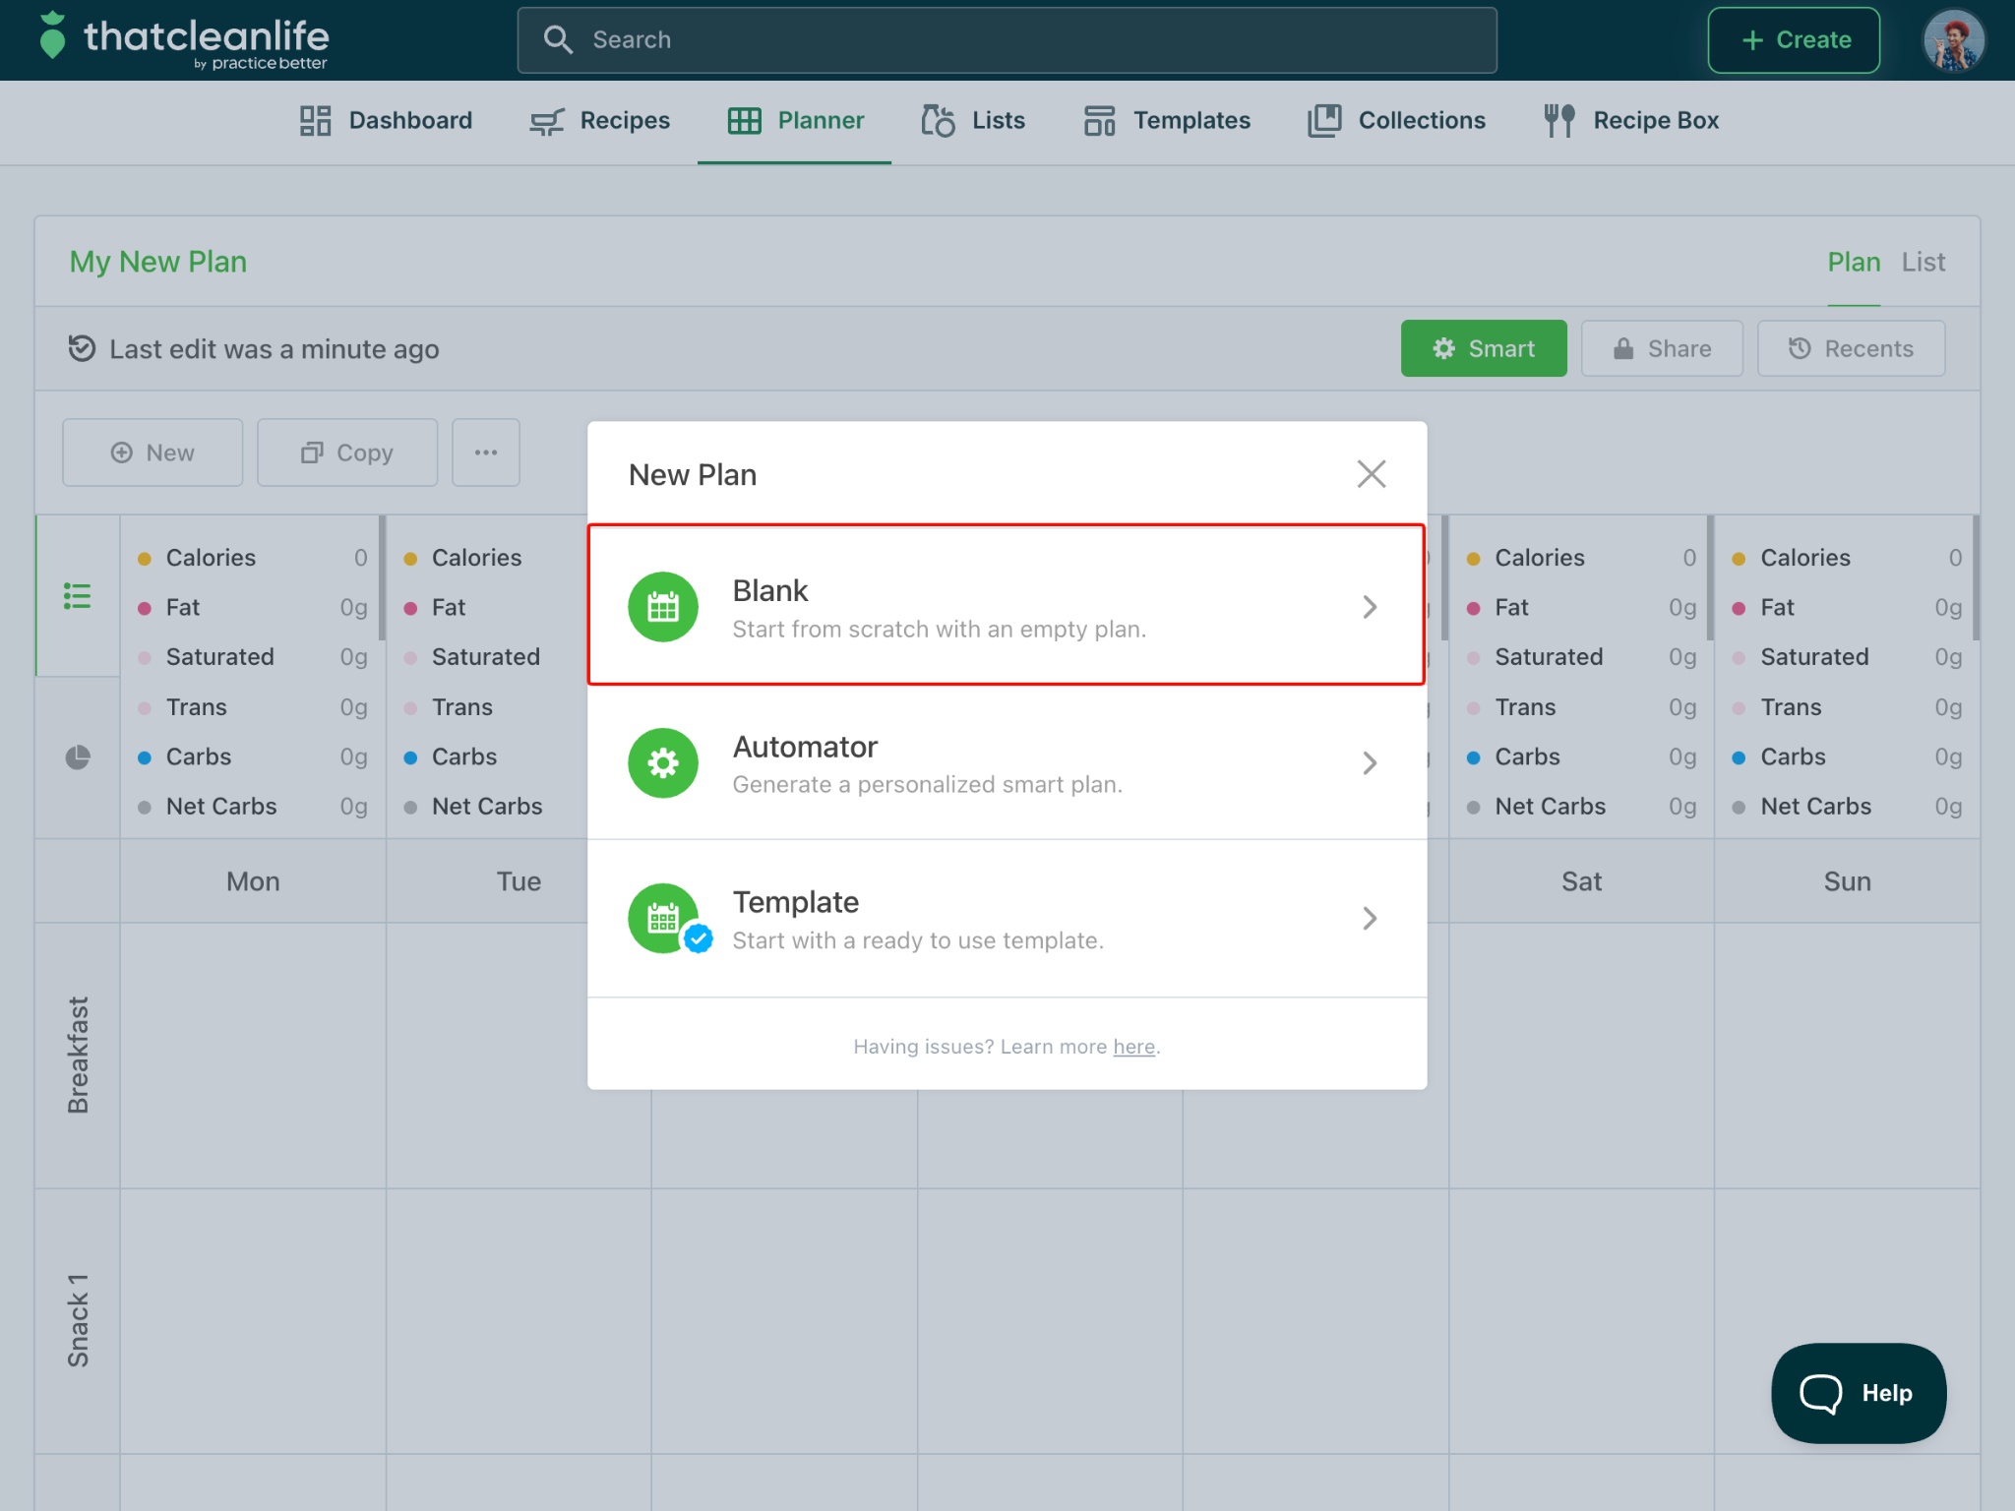
Task: Click the Blank option chevron arrow
Action: [1370, 607]
